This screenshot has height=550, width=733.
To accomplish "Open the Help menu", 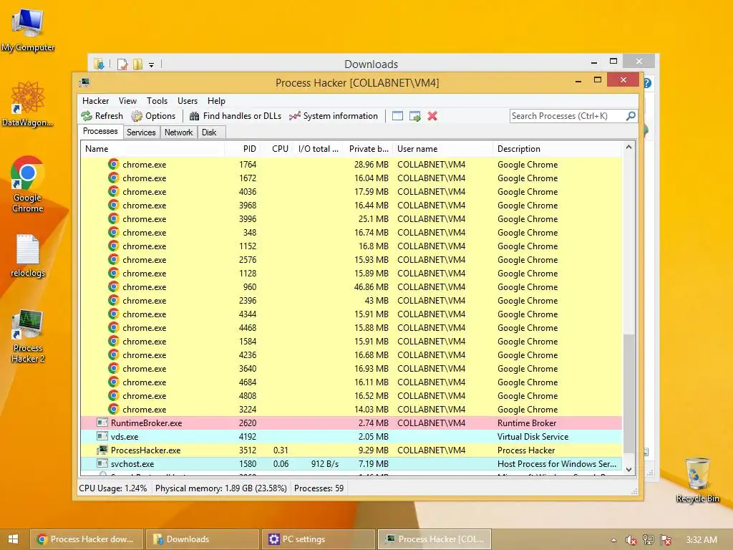I will [x=216, y=101].
